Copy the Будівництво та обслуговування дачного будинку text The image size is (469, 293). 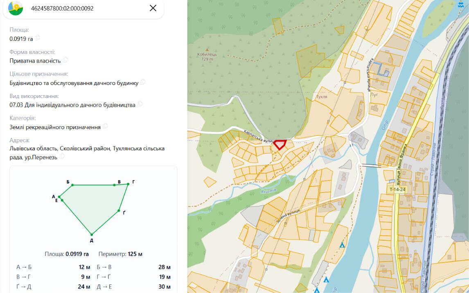(x=143, y=82)
